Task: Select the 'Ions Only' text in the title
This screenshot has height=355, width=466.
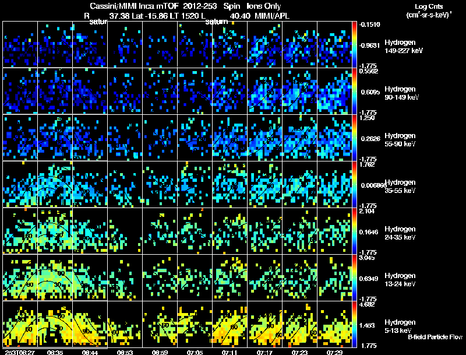Action: point(264,6)
